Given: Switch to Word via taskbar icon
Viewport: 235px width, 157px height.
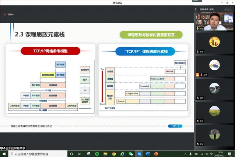Looking at the screenshot, I should [147, 154].
